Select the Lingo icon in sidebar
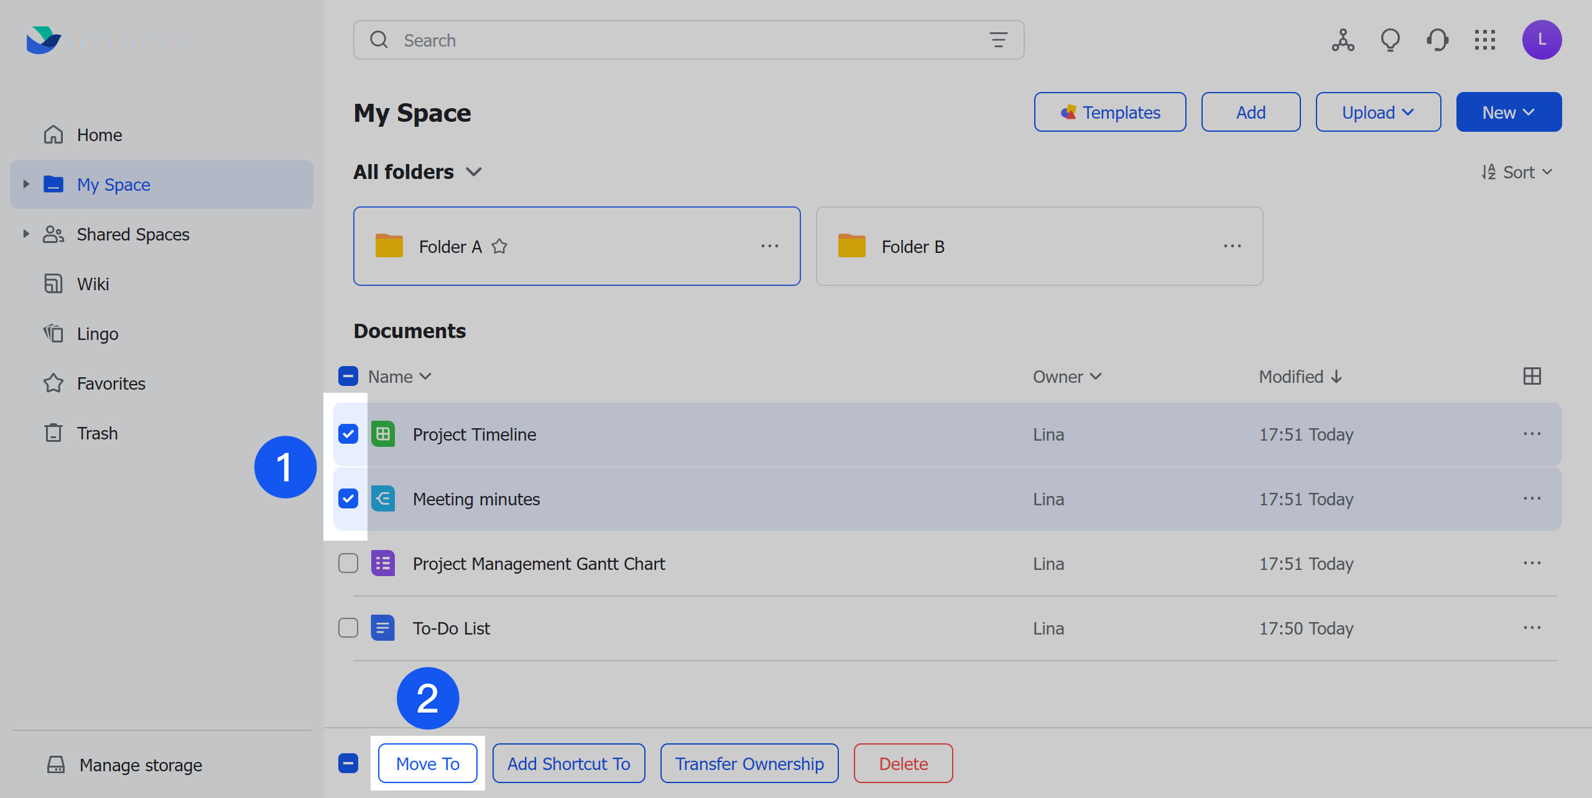This screenshot has height=798, width=1592. 53,333
